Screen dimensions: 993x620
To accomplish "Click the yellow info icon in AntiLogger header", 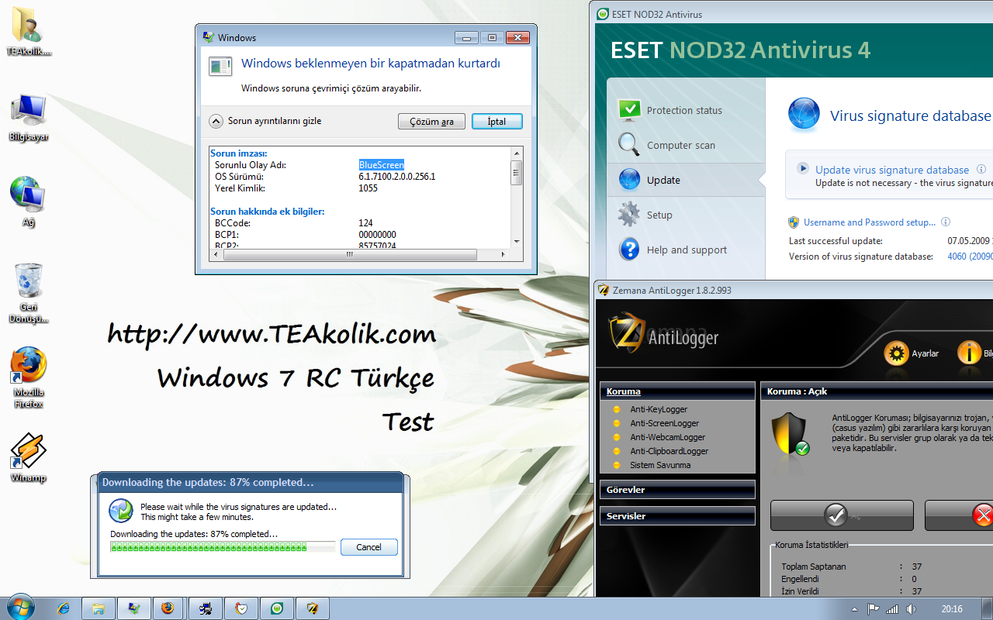I will [x=970, y=353].
